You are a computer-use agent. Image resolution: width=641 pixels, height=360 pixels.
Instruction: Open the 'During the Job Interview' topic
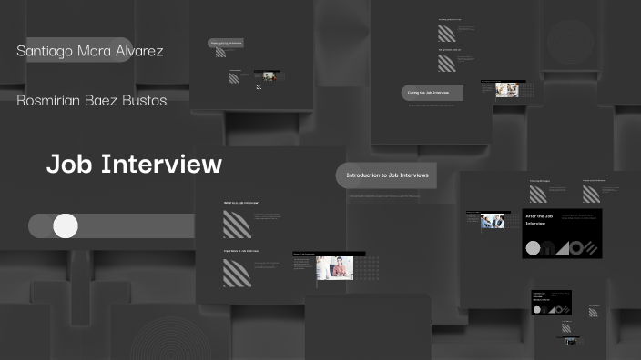(432, 93)
